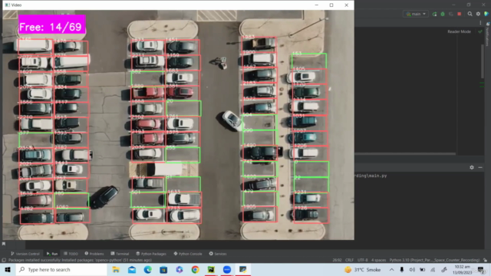The width and height of the screenshot is (491, 276).
Task: Click the green Debug bug icon
Action: [443, 14]
